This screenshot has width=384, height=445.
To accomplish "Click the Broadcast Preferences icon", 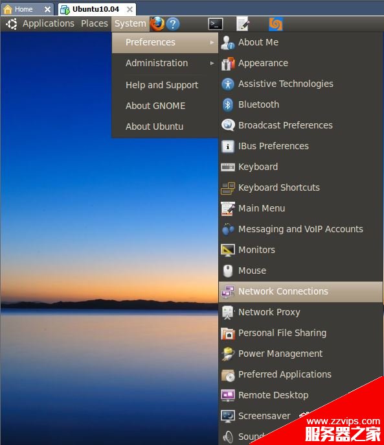I will 228,125.
